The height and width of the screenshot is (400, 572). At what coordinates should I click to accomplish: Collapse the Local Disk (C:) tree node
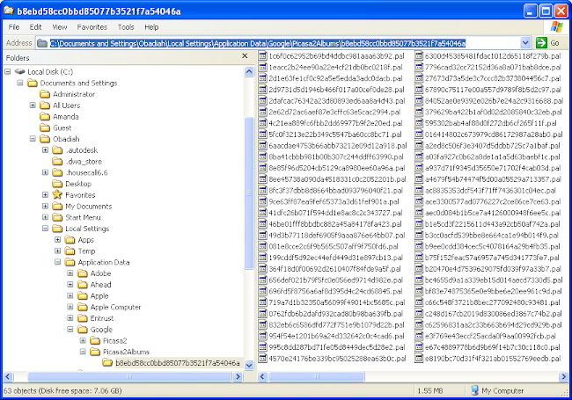(x=8, y=71)
